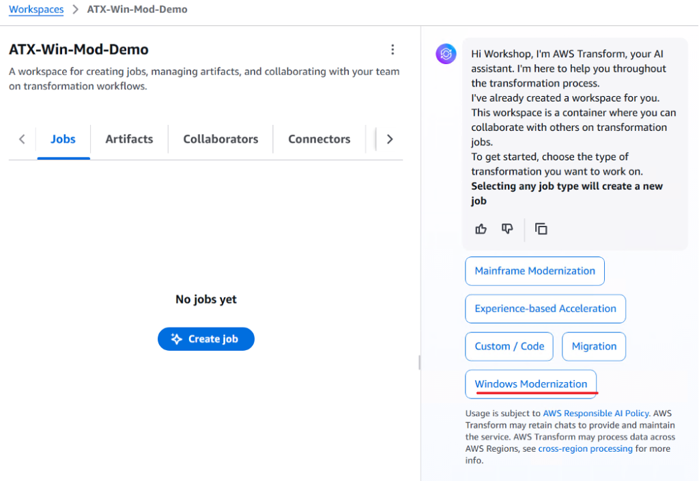
Task: Open the cross-region processing link
Action: (585, 449)
